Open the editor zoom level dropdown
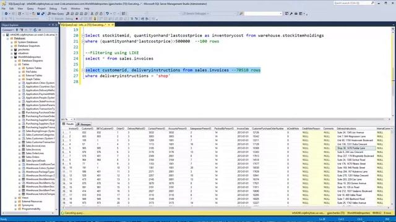Screen dimensions: 396x222 (67, 119)
